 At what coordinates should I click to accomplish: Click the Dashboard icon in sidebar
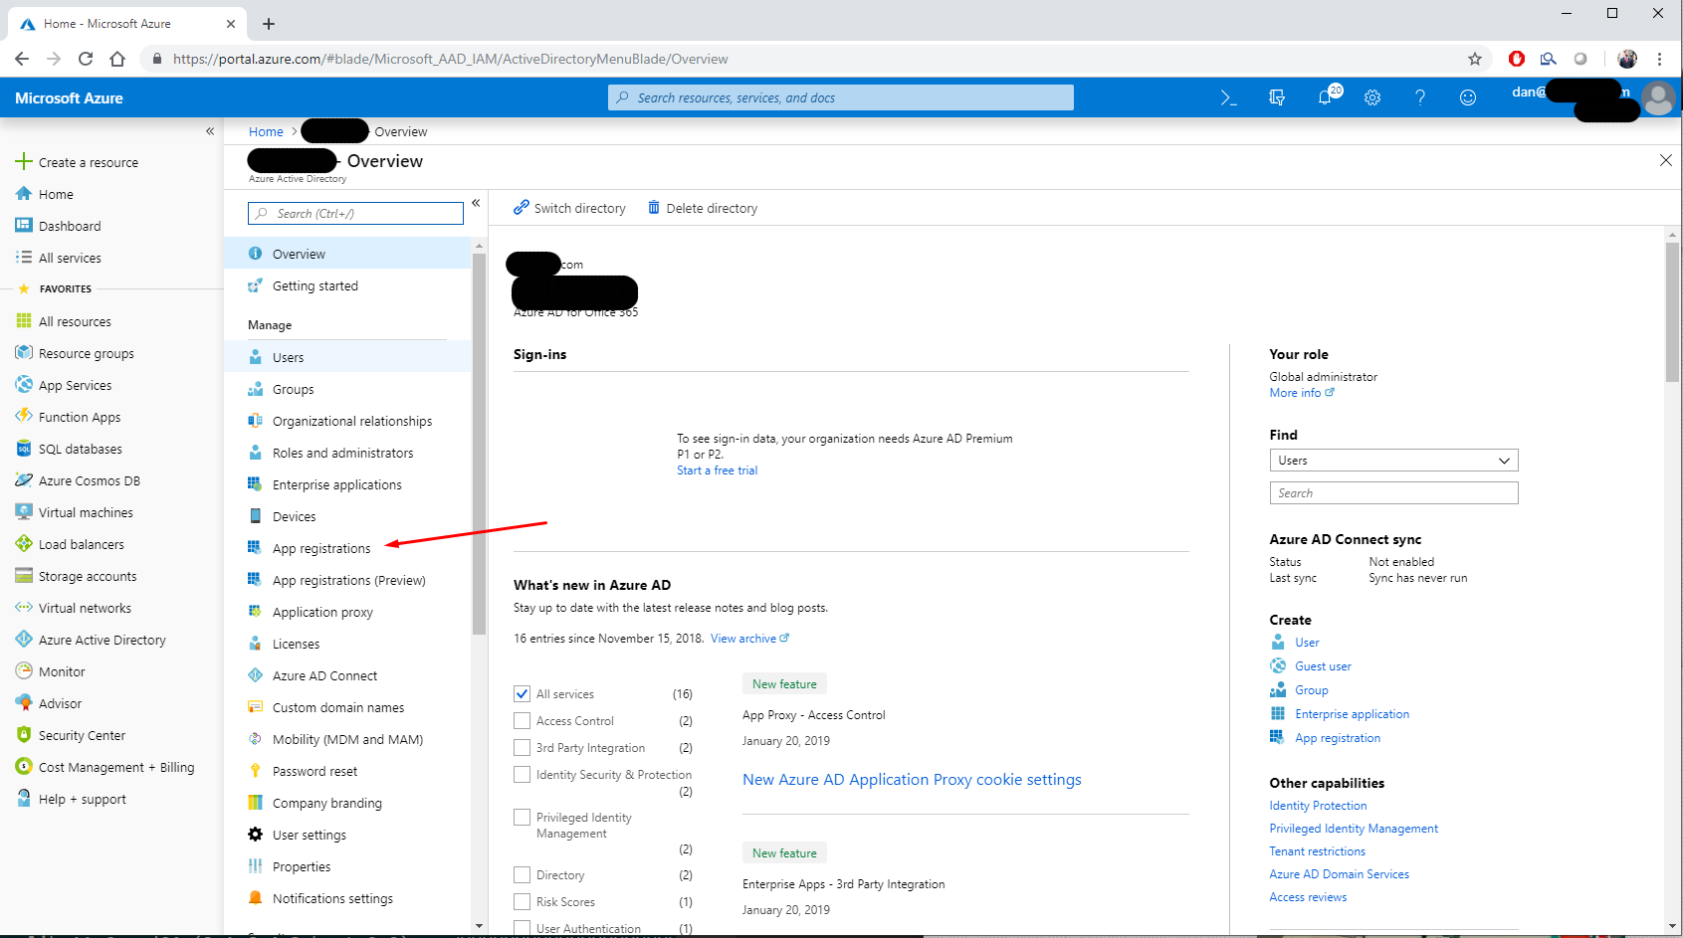(24, 225)
